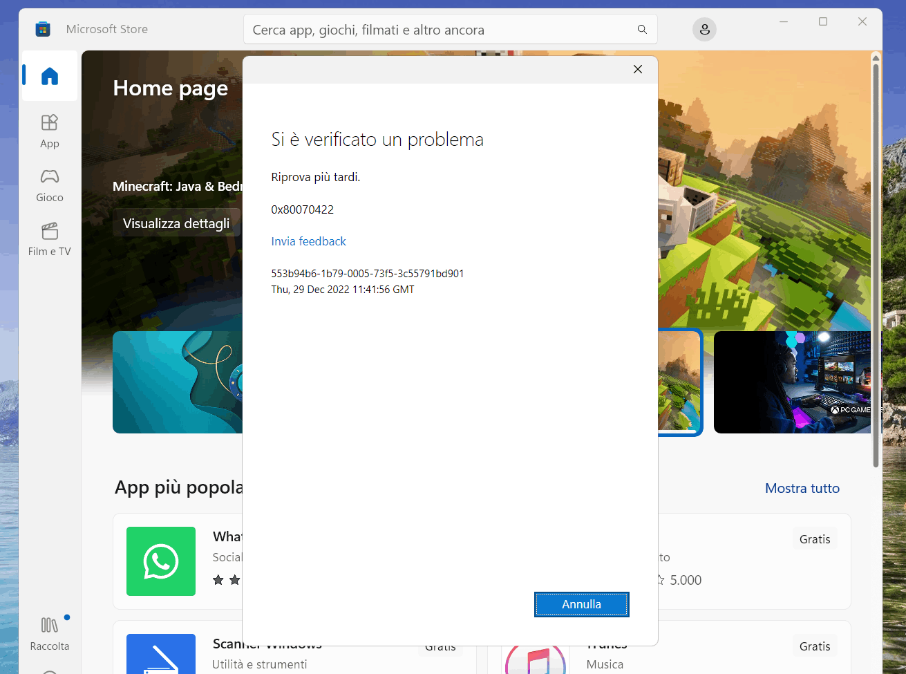Viewport: 906px width, 674px height.
Task: Click the correlation ID 553b94b6 text
Action: 368,274
